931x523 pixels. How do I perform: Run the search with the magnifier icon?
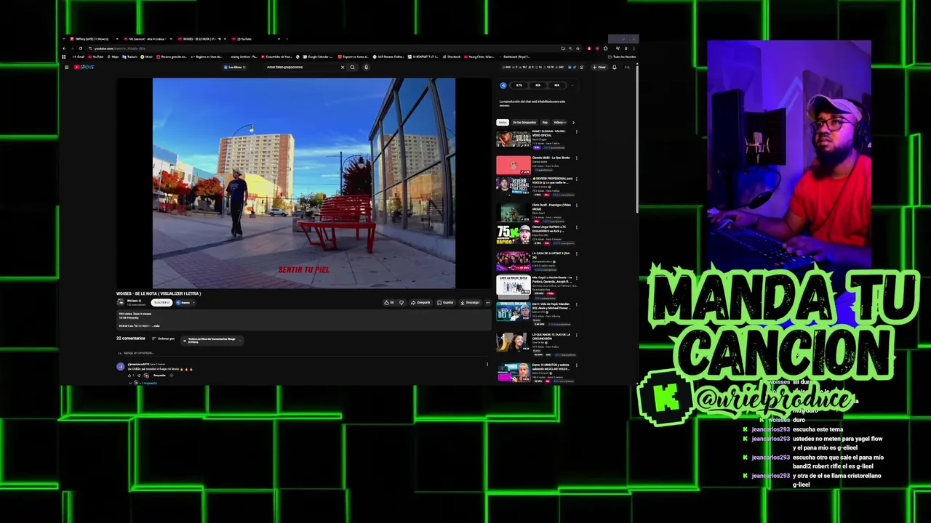[353, 68]
